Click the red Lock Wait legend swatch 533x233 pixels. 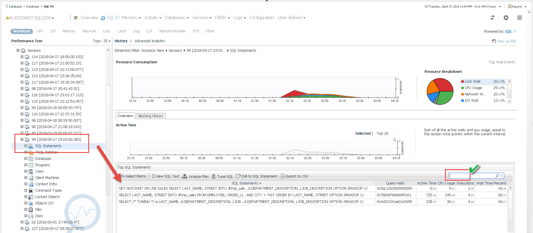click(x=462, y=82)
